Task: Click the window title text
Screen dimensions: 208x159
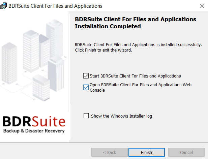Action: coord(55,6)
